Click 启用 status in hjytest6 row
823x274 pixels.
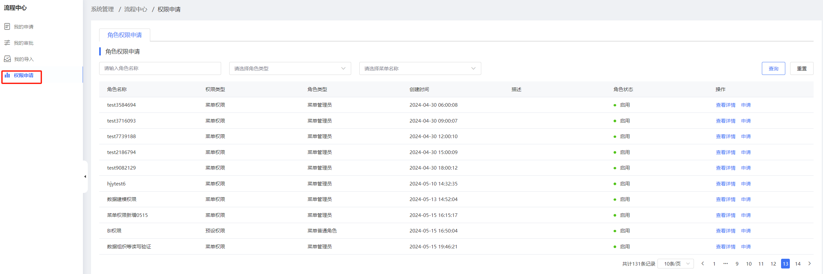pos(625,184)
